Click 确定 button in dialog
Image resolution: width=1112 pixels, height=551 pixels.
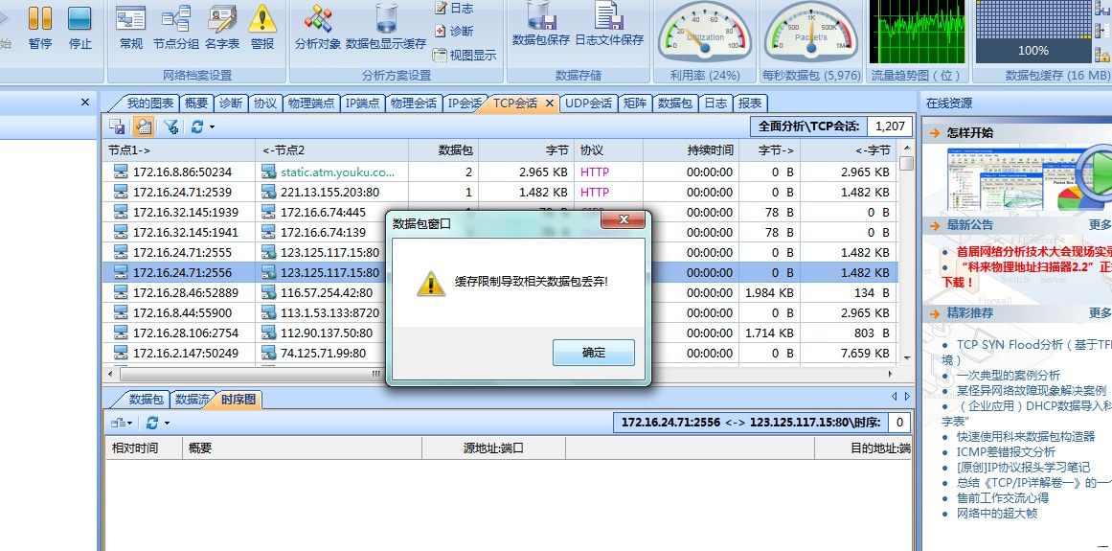(594, 353)
